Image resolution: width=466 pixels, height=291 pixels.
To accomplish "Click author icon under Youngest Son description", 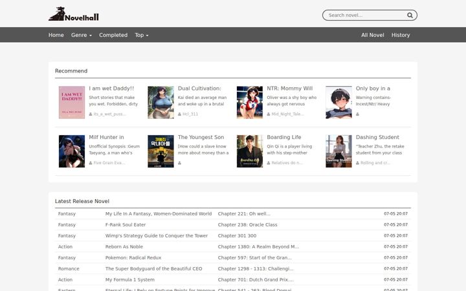I will point(179,163).
